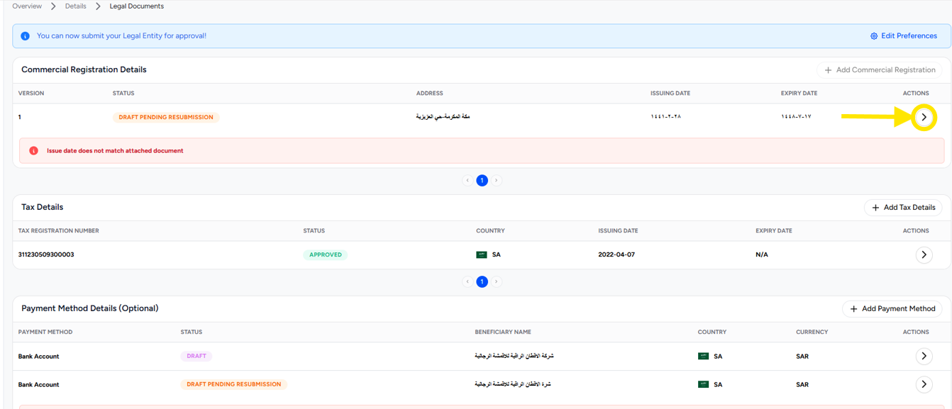
Task: Click the Saudi flag in Tax Details row
Action: pos(482,254)
